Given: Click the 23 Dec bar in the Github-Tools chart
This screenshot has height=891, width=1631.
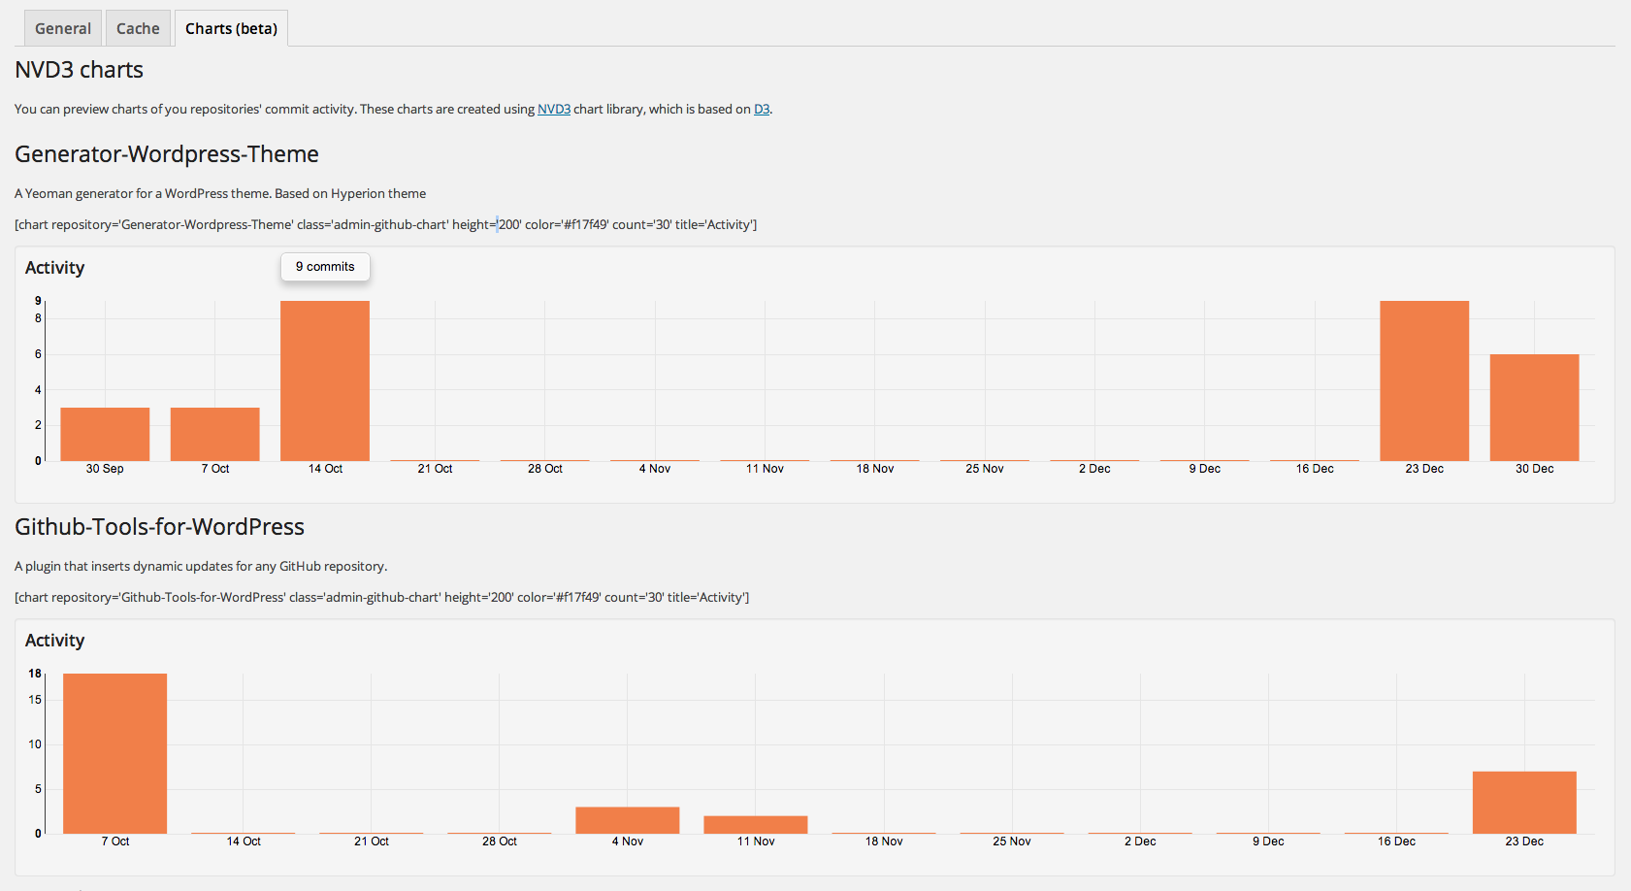Looking at the screenshot, I should coord(1524,803).
